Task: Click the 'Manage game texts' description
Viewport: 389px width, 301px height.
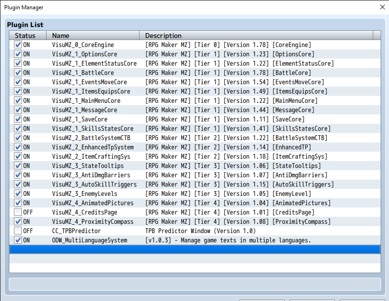Action: [228, 240]
